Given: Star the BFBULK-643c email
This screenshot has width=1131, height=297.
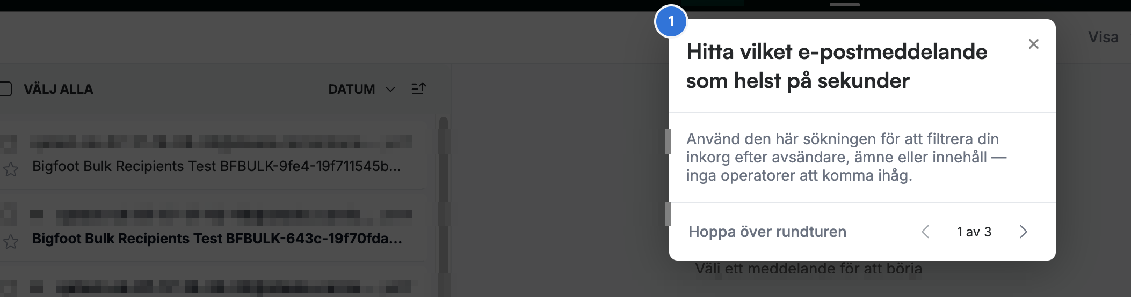Looking at the screenshot, I should [x=11, y=242].
